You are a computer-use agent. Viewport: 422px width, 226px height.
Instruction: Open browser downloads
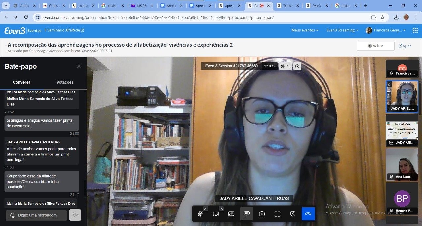(x=396, y=17)
